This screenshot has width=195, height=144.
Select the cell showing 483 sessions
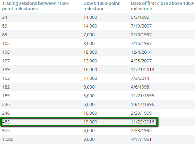tap(6, 122)
